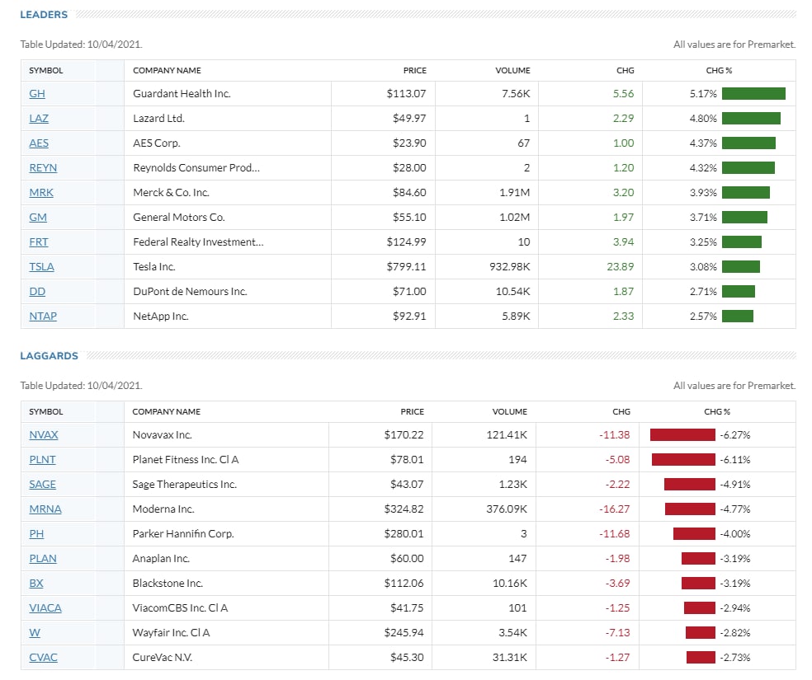Click the Laggards CHG column header
The height and width of the screenshot is (680, 812).
[621, 411]
